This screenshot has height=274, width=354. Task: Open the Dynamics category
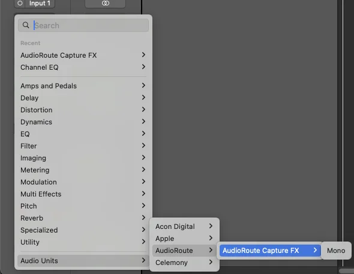[83, 122]
